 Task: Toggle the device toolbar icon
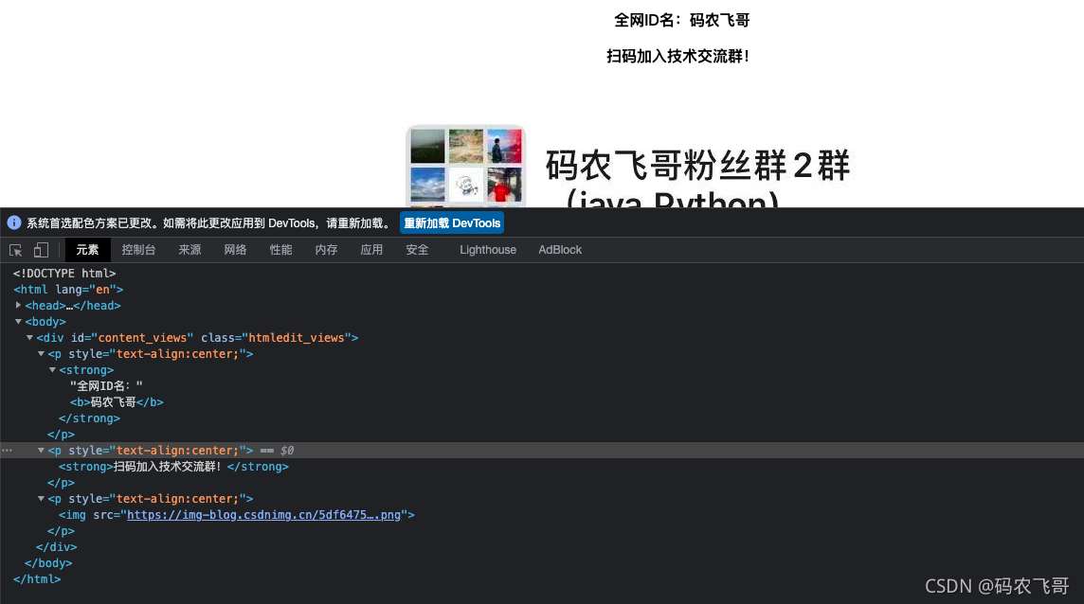pos(41,250)
